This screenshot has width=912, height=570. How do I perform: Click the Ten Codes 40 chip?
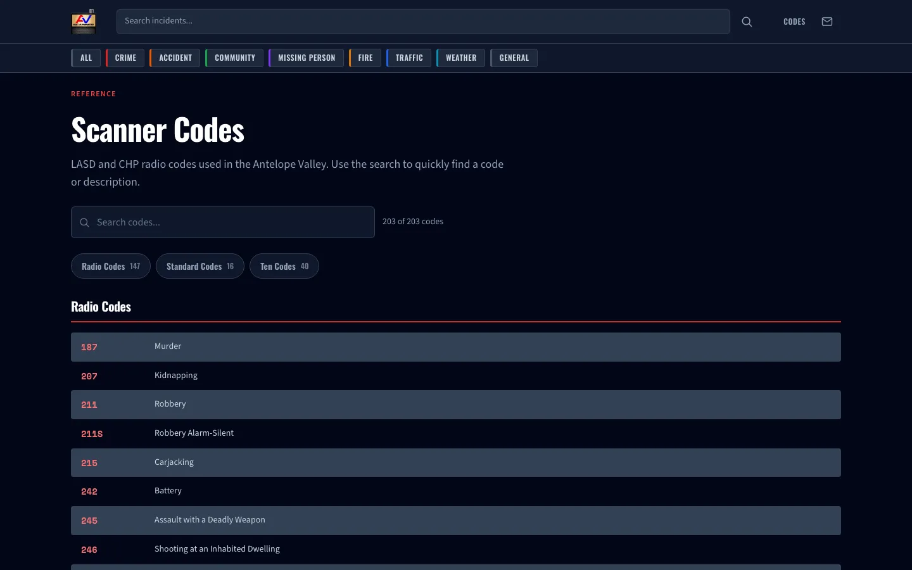tap(284, 266)
